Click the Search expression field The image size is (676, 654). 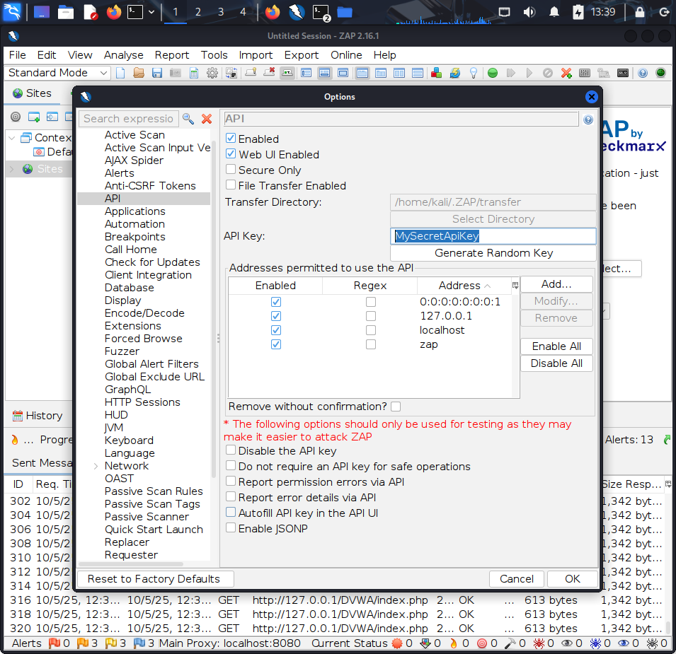click(128, 118)
